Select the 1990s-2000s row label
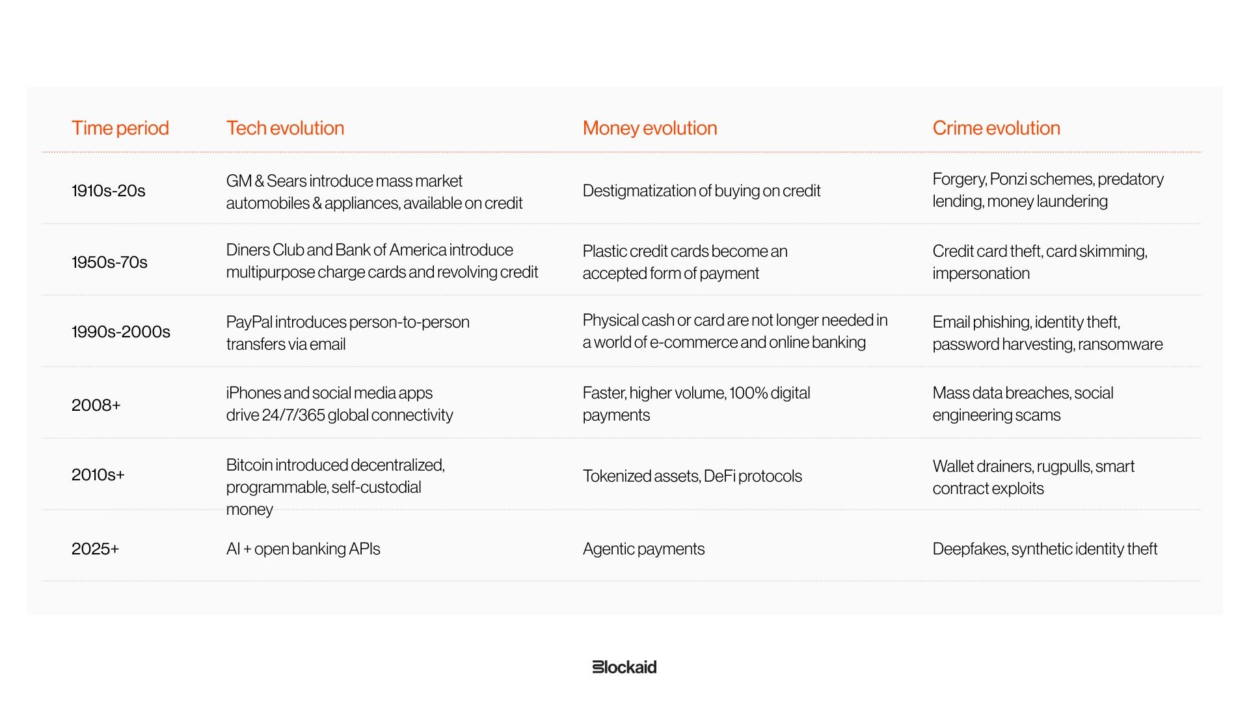The height and width of the screenshot is (702, 1249). (x=121, y=331)
